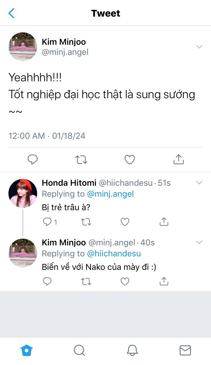Screen dimensions: 211x365
Task: Open chevron menu on Honda Hitomi's reply
Action: (x=199, y=183)
